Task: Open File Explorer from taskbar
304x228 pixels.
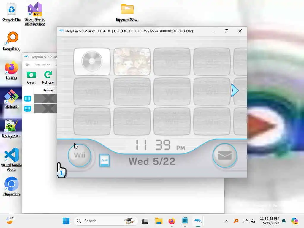Action: [x=159, y=221]
